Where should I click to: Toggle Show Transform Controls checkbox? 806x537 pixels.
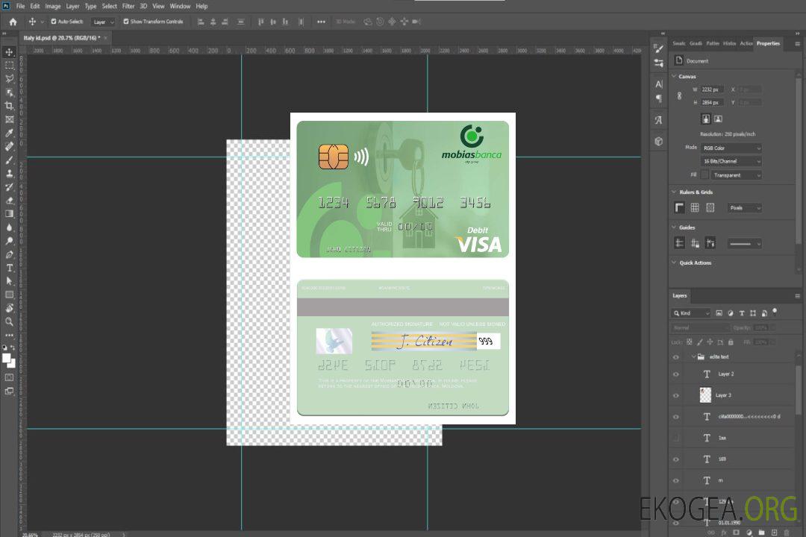[x=126, y=22]
